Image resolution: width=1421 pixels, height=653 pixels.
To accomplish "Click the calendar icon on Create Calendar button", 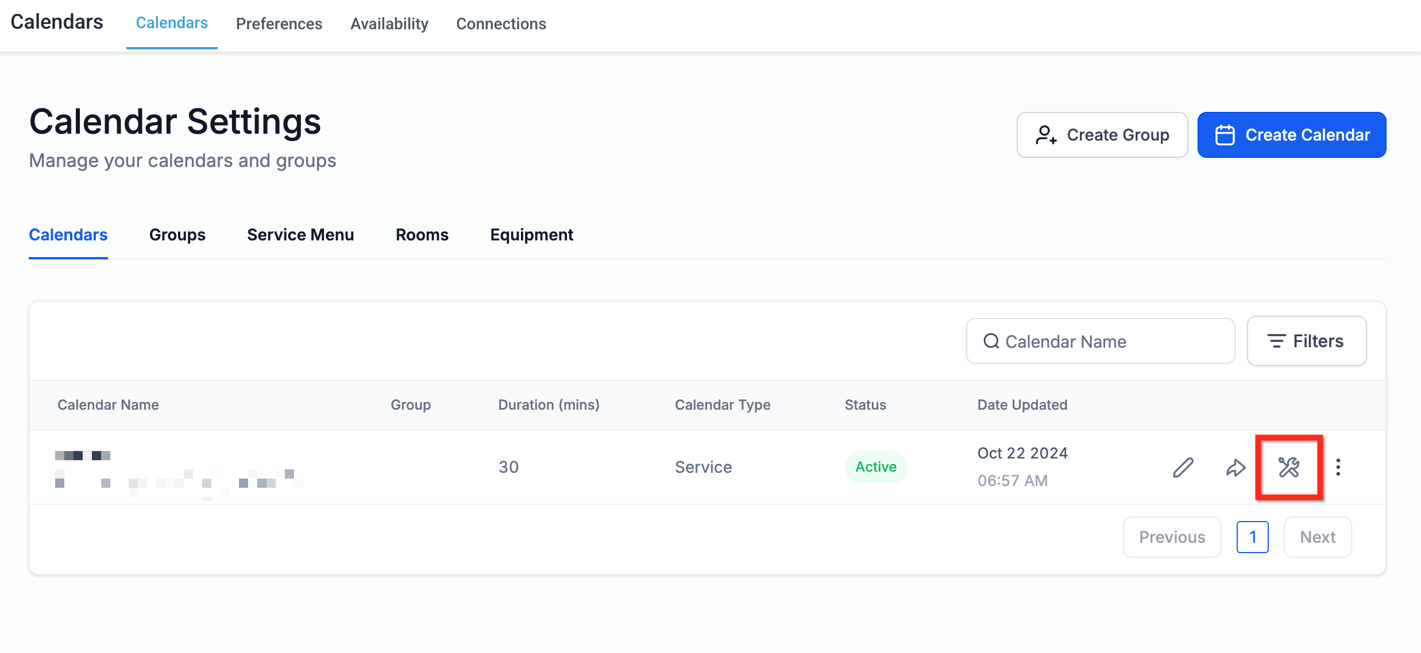I will pyautogui.click(x=1225, y=135).
